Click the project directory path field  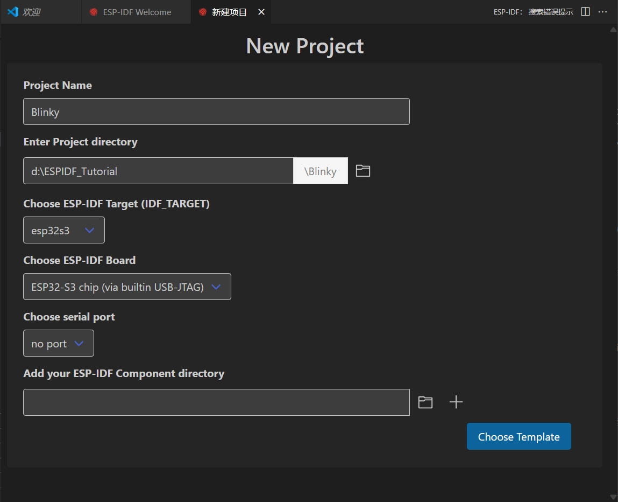(x=158, y=171)
